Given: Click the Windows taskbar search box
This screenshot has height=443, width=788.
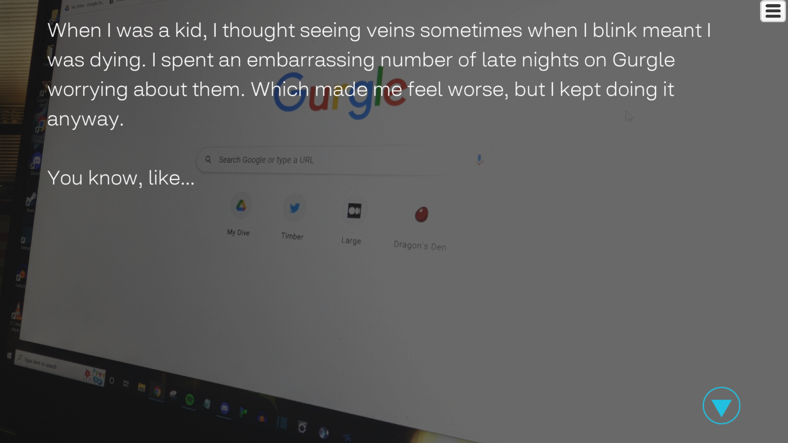Looking at the screenshot, I should coord(60,367).
